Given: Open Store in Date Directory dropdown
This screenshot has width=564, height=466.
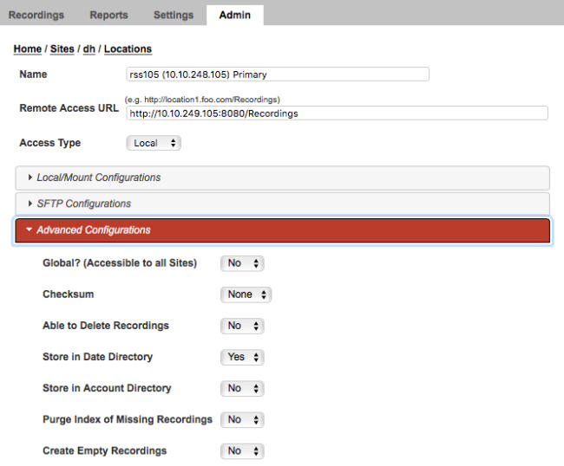Looking at the screenshot, I should (242, 357).
